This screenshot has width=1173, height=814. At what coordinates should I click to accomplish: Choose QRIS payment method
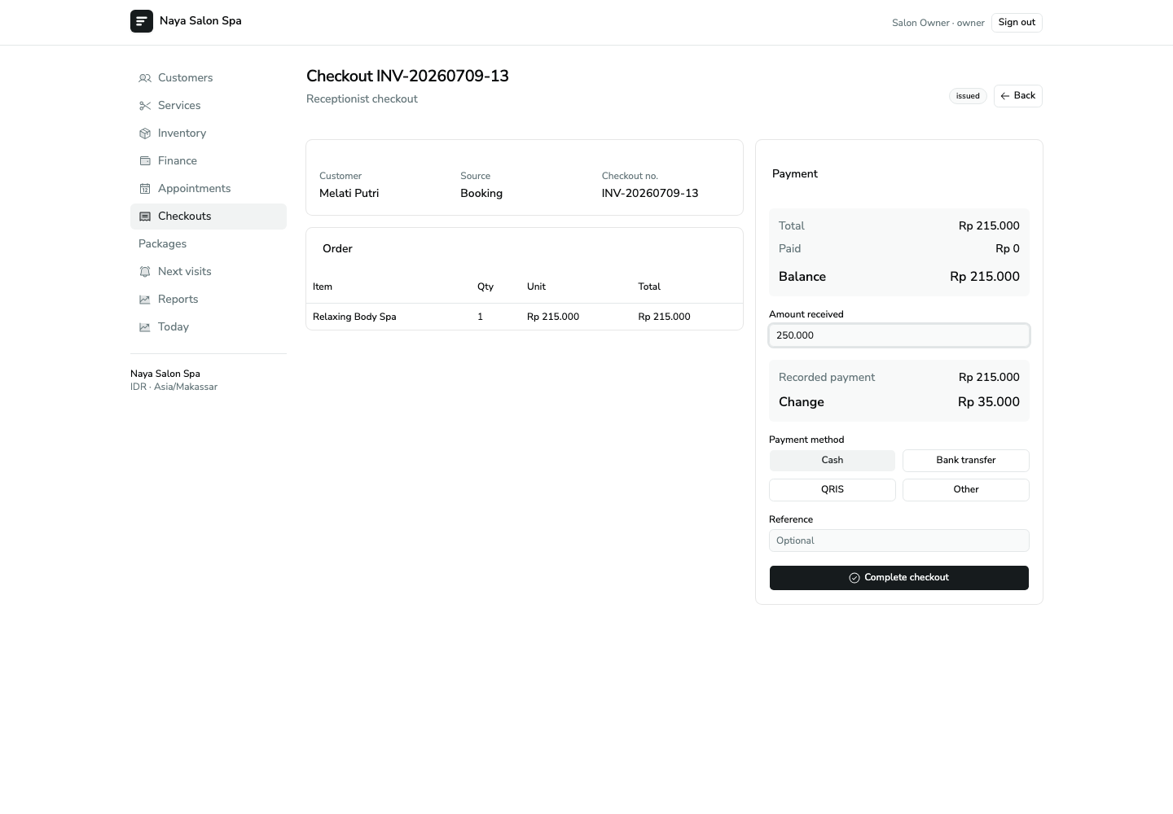point(833,490)
